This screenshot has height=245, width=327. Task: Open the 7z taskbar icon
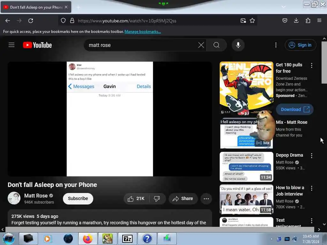(x=127, y=239)
